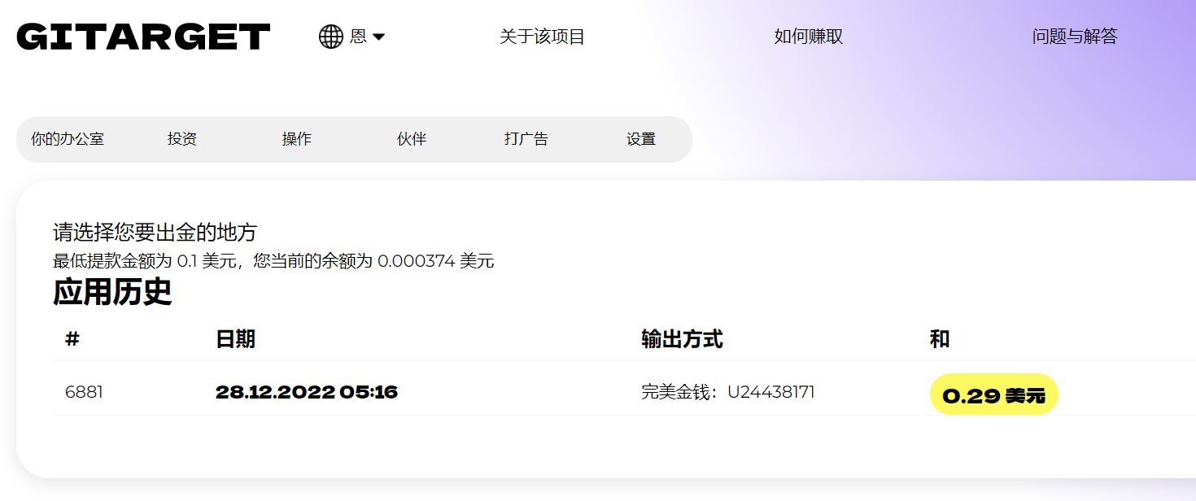The width and height of the screenshot is (1196, 501).
Task: Open the 打广告 tab
Action: [x=526, y=139]
